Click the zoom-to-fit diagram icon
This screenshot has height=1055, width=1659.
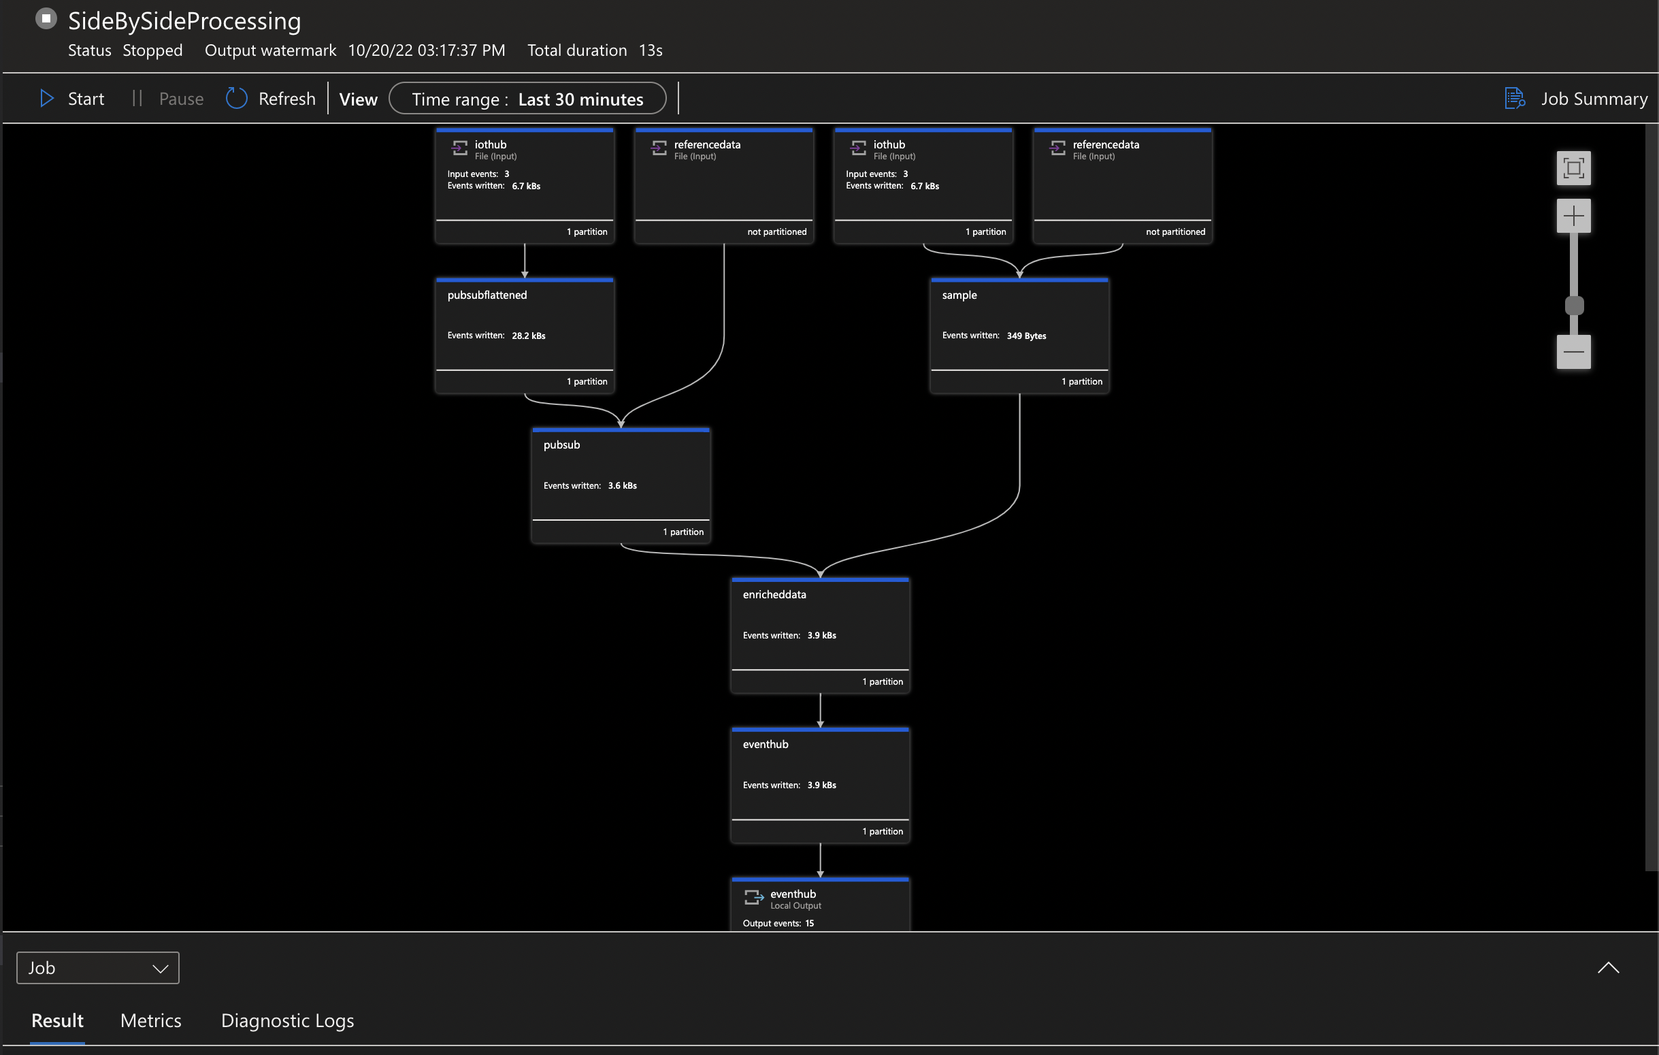[x=1573, y=168]
